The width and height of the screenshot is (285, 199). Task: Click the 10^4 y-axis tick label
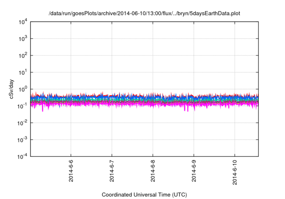[23, 22]
